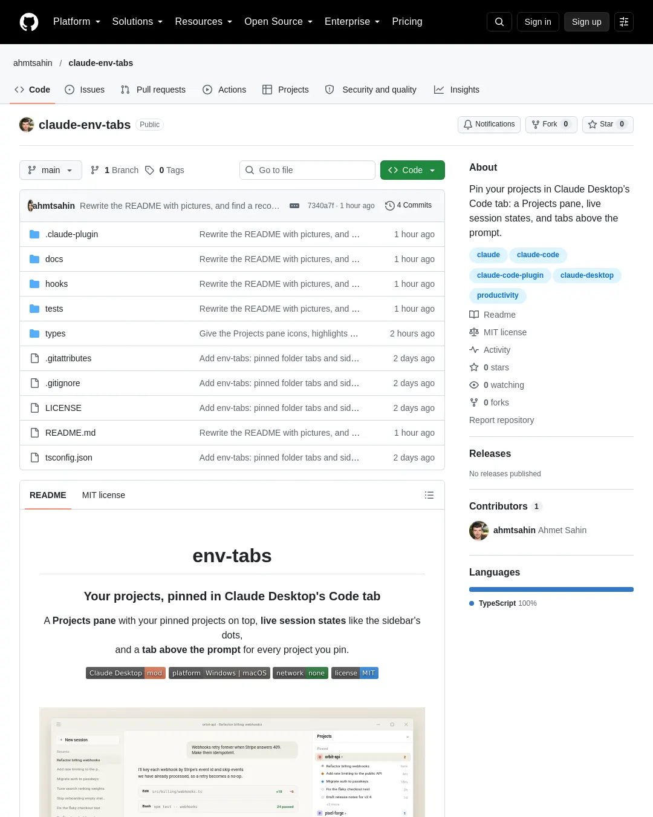Star the repository

[608, 124]
